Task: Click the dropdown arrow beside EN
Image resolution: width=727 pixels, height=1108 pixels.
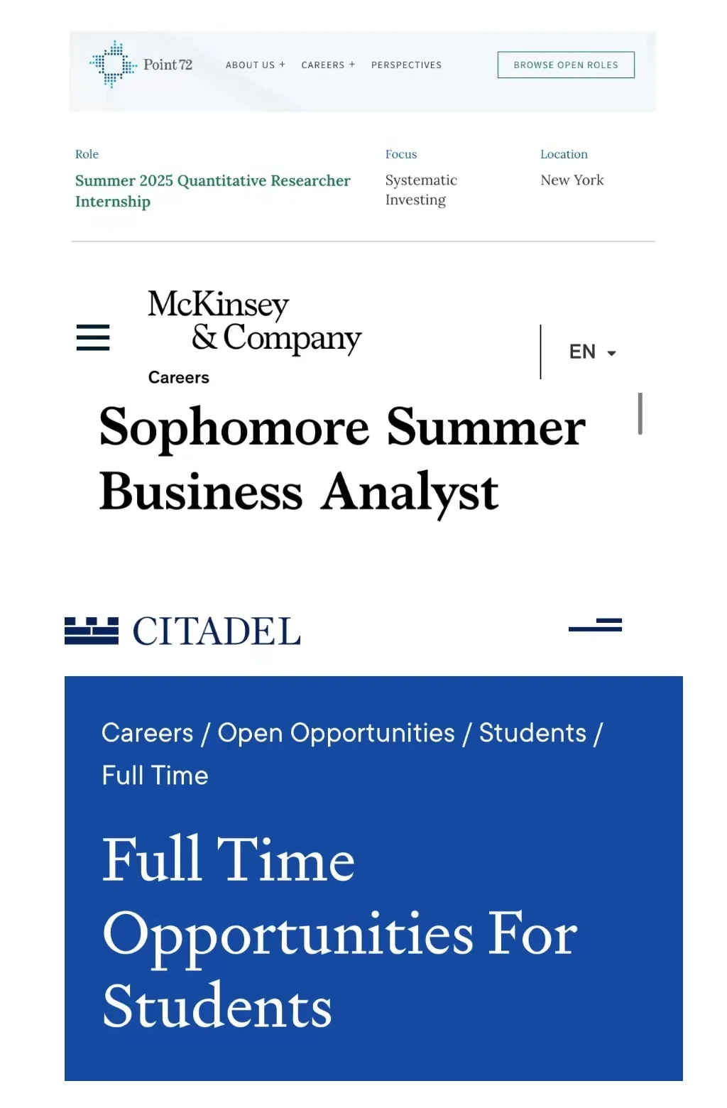Action: pyautogui.click(x=611, y=353)
